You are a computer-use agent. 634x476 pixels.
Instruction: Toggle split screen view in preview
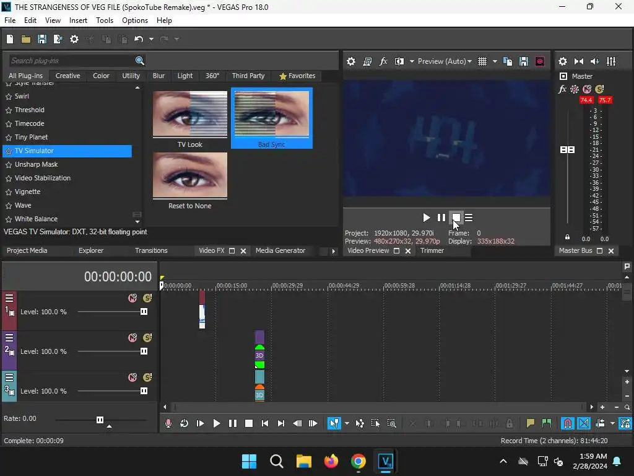coord(399,61)
